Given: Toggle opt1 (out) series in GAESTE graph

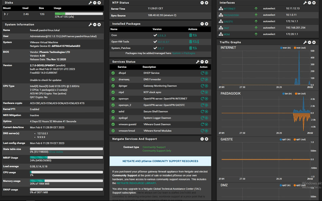Looking at the screenshot, I should (300, 140).
